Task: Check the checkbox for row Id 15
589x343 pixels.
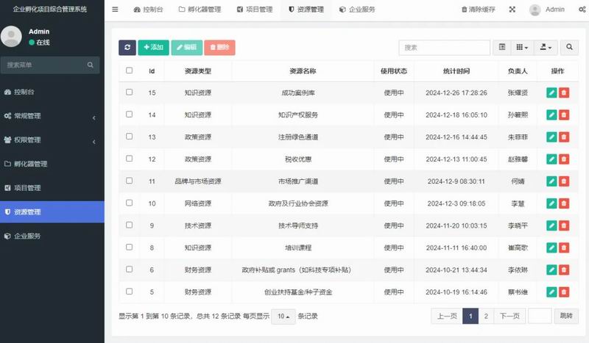Action: pyautogui.click(x=130, y=93)
